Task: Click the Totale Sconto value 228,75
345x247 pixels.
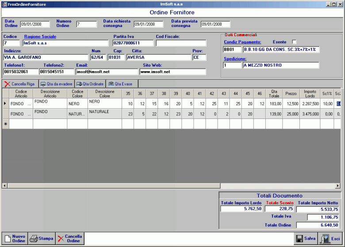Action: pyautogui.click(x=279, y=209)
